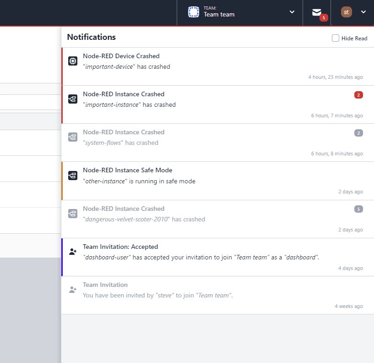Click the instance icon beside "important-instance" crashed alert
Screen dimensions: 374x363
[72, 98]
